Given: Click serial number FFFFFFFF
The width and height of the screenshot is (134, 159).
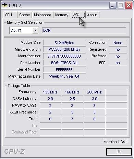Looking at the screenshot, I should tap(64, 70).
